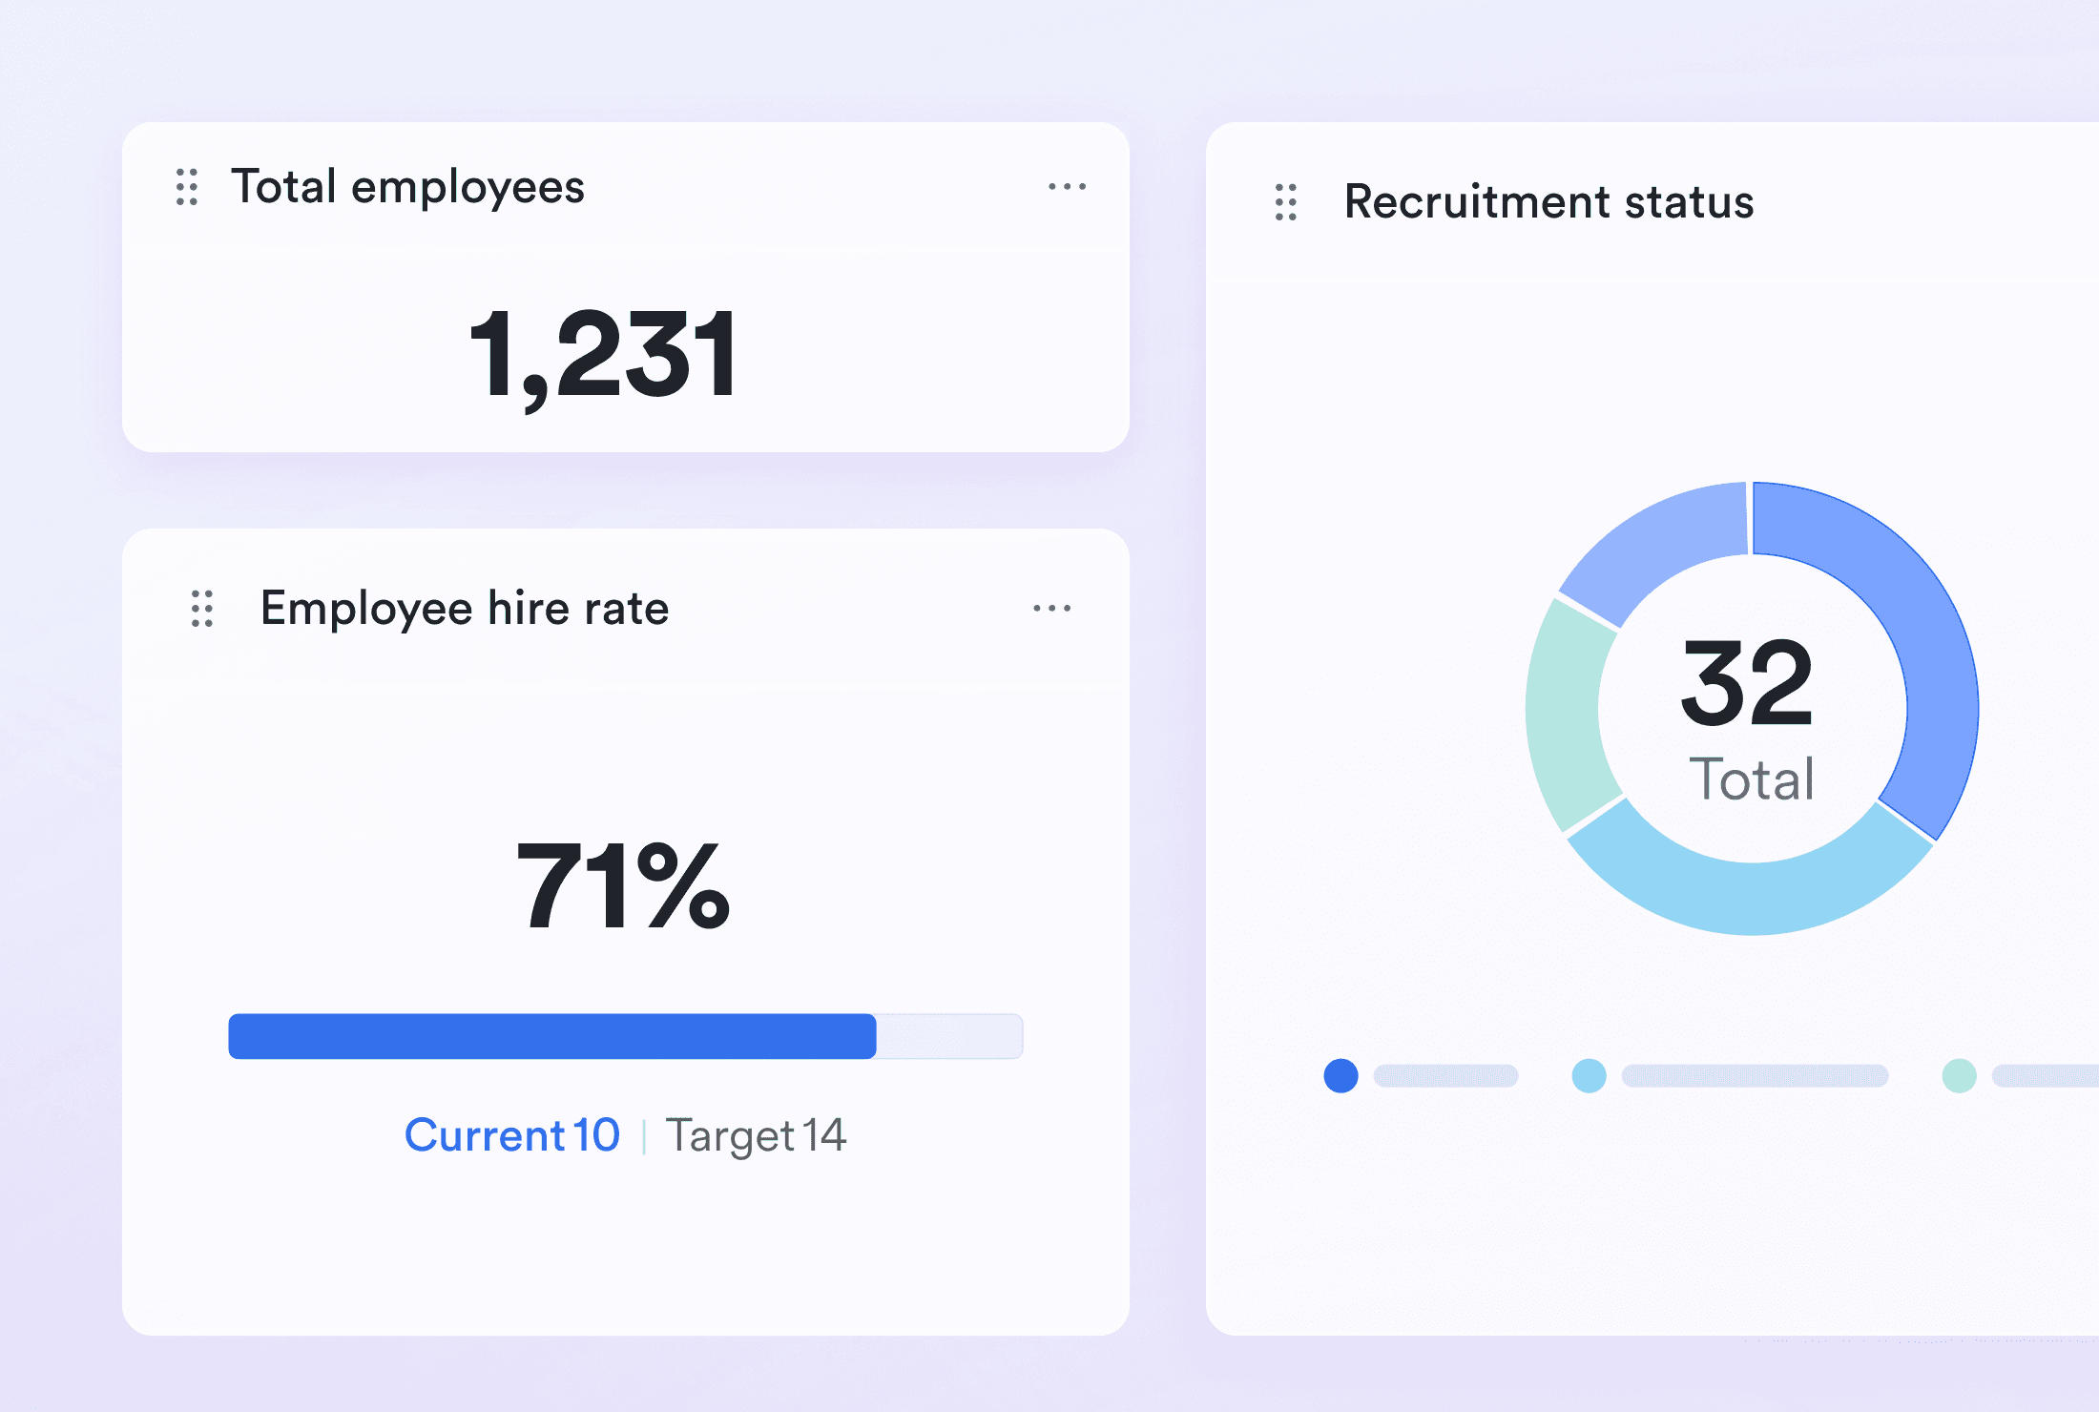Image resolution: width=2099 pixels, height=1412 pixels.
Task: Click the mint green legend dot
Action: click(1959, 1076)
